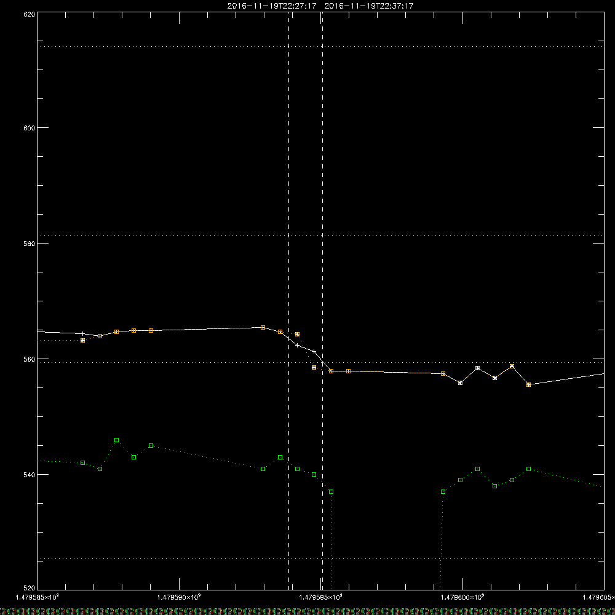Viewport: 615px width, 615px height.
Task: Click the y-axis label 520
Action: (30, 588)
